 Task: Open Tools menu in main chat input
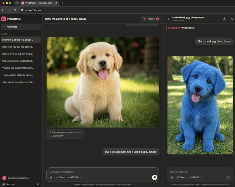pyautogui.click(x=60, y=177)
